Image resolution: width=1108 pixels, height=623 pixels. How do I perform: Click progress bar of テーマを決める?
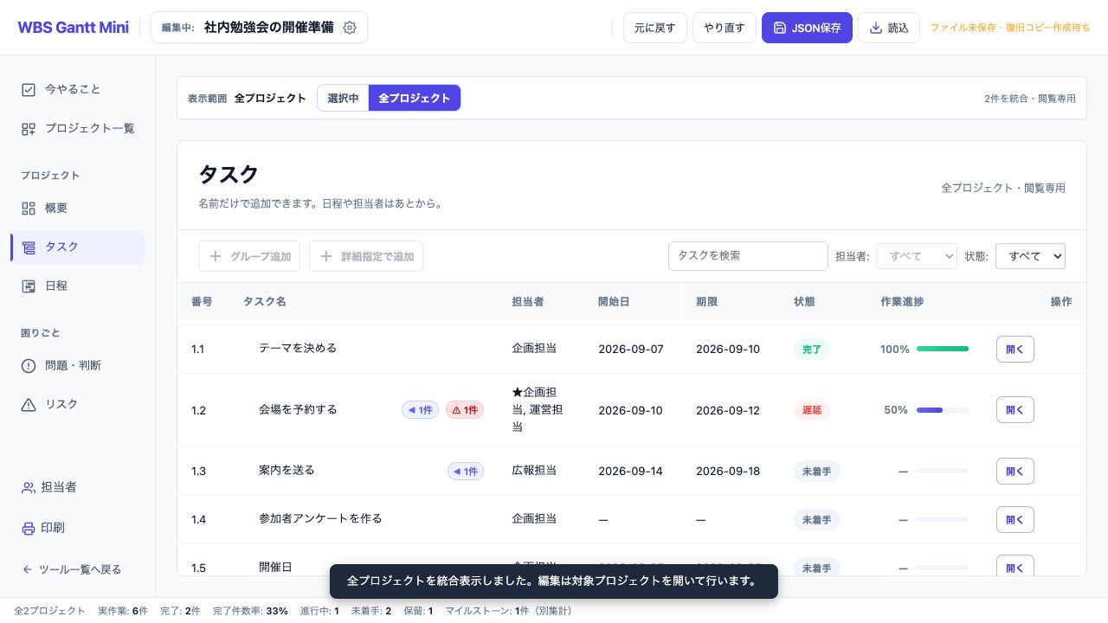pos(943,349)
